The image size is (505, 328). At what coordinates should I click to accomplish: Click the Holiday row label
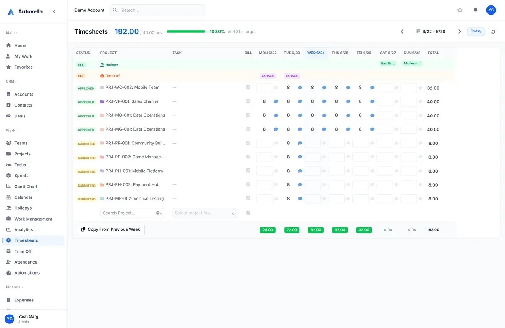tap(109, 65)
